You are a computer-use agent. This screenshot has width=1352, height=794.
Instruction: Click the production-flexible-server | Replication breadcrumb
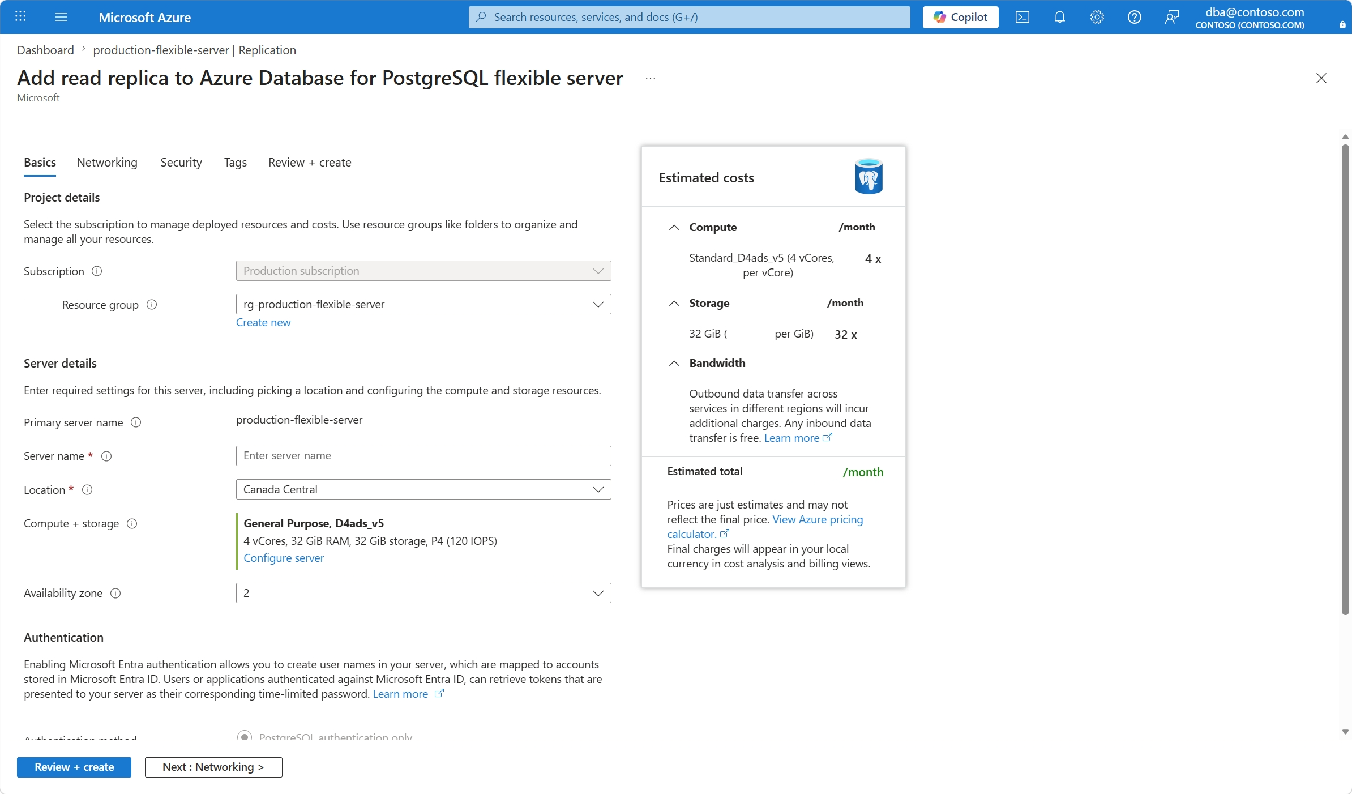pos(194,50)
